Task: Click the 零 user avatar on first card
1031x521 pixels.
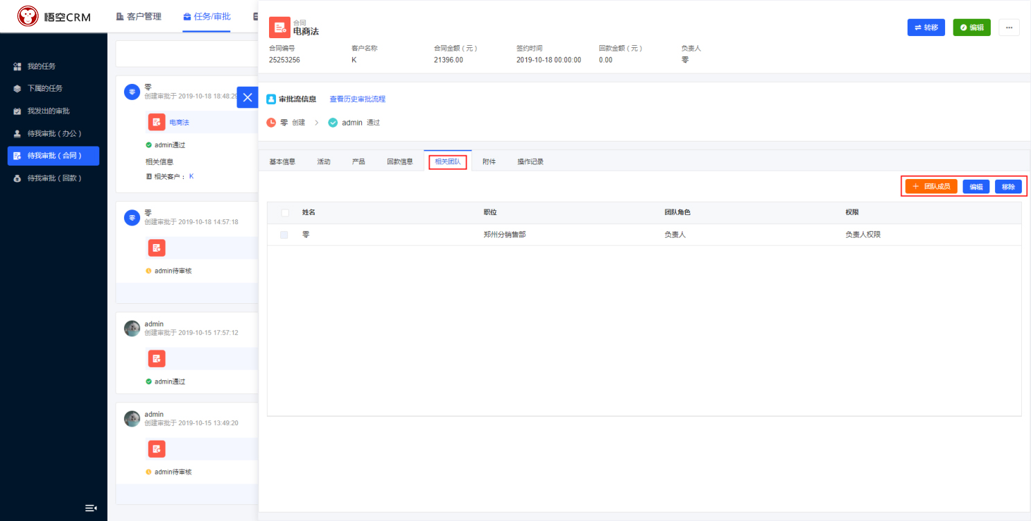Action: click(132, 92)
